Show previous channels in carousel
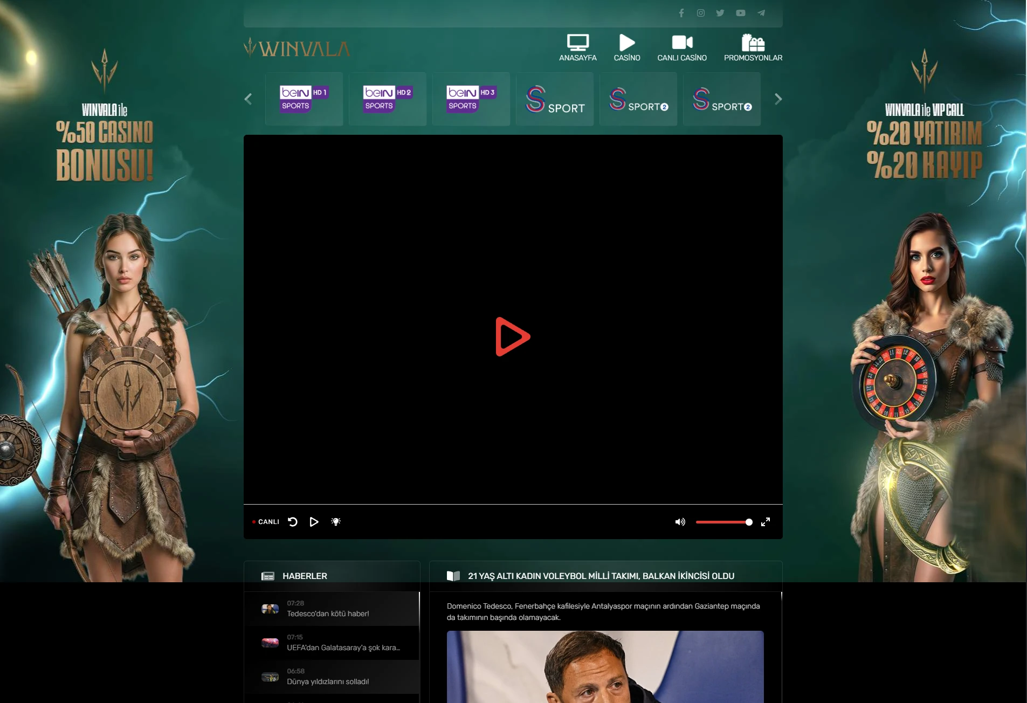Image resolution: width=1027 pixels, height=703 pixels. click(248, 99)
